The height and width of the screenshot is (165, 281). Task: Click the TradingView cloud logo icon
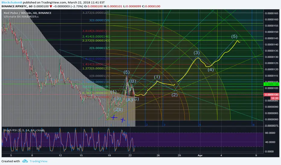tap(25, 161)
